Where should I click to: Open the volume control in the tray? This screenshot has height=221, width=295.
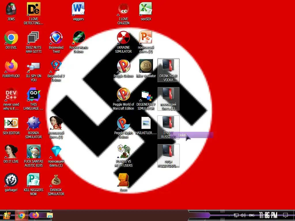pos(243,215)
